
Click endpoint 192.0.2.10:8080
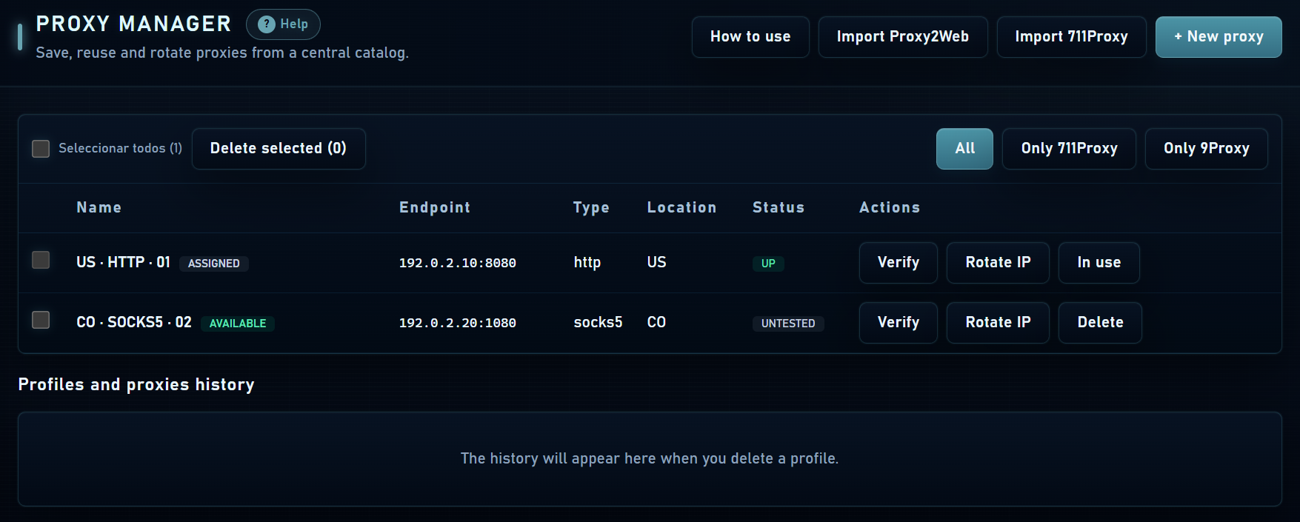click(457, 264)
